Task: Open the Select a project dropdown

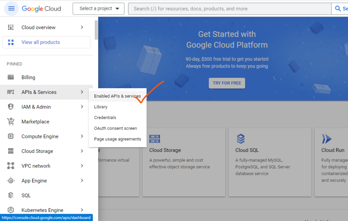Action: point(99,8)
